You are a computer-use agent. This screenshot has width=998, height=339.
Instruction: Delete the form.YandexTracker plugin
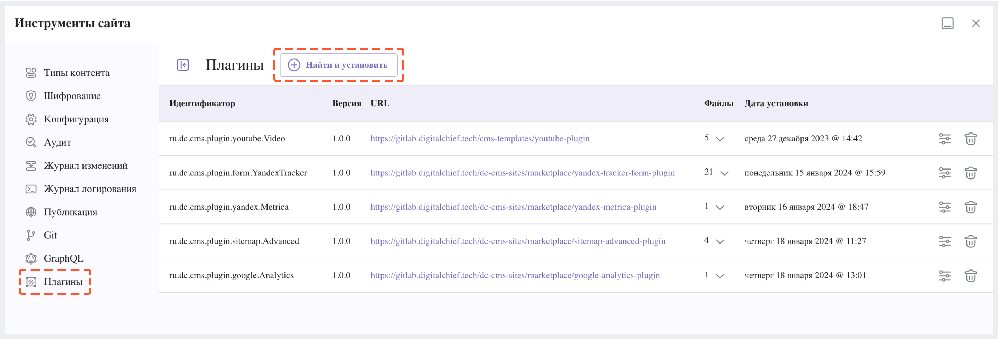pos(971,173)
